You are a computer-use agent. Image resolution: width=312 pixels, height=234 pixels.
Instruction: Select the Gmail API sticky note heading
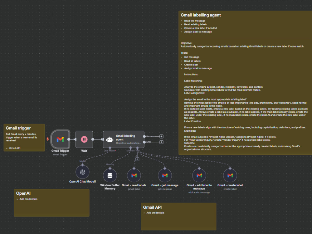pos(152,207)
